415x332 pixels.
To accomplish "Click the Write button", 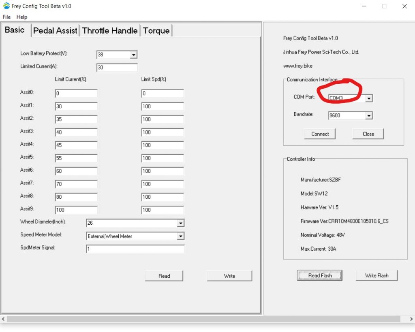I will [x=229, y=276].
